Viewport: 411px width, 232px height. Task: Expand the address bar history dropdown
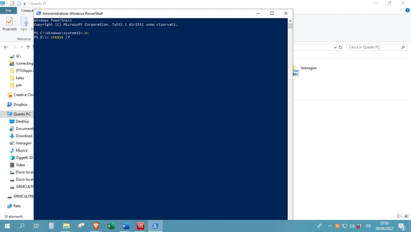(x=335, y=47)
